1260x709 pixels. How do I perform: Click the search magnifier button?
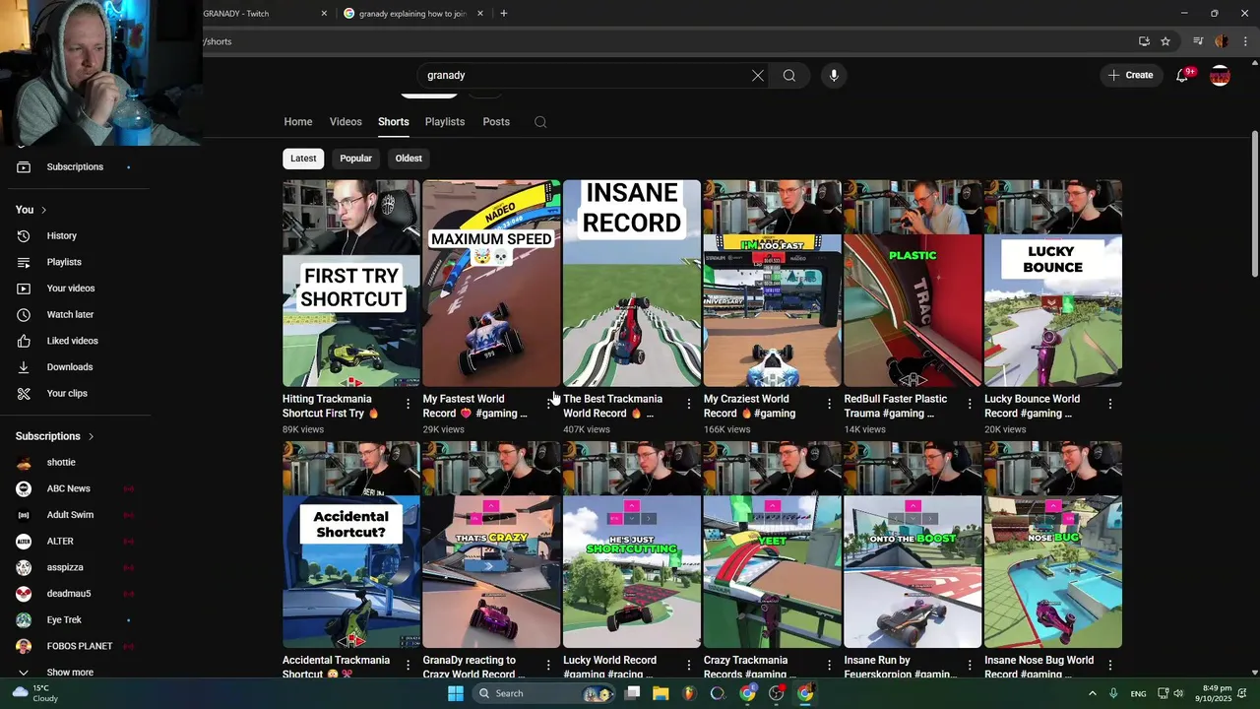click(789, 76)
